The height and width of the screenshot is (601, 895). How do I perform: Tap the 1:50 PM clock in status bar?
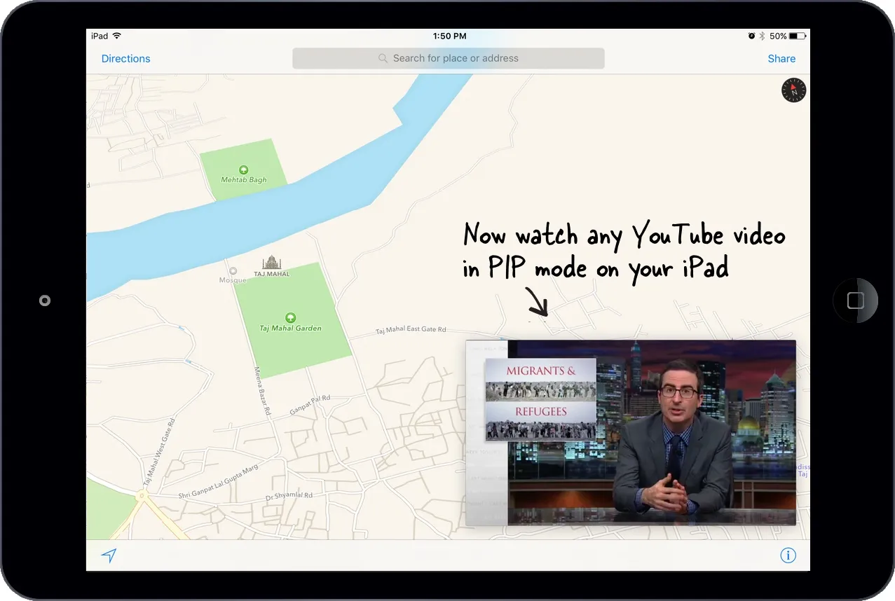(x=449, y=36)
